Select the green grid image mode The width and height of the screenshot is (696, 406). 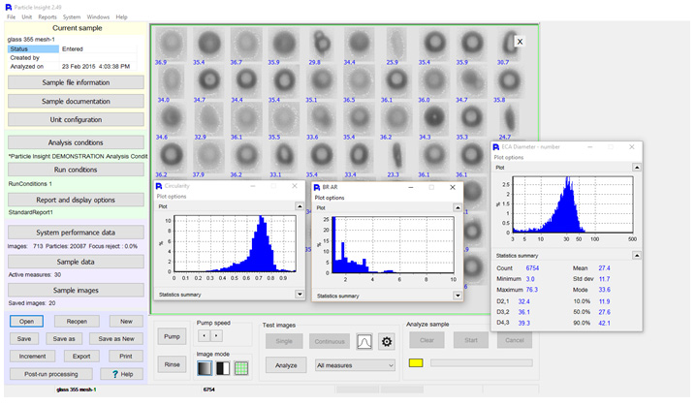pyautogui.click(x=241, y=367)
